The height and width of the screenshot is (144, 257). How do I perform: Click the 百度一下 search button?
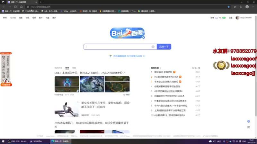click(x=164, y=47)
